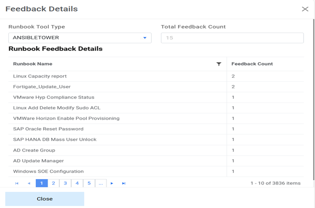Open page 5 of the feedback list
The width and height of the screenshot is (315, 208).
click(89, 183)
